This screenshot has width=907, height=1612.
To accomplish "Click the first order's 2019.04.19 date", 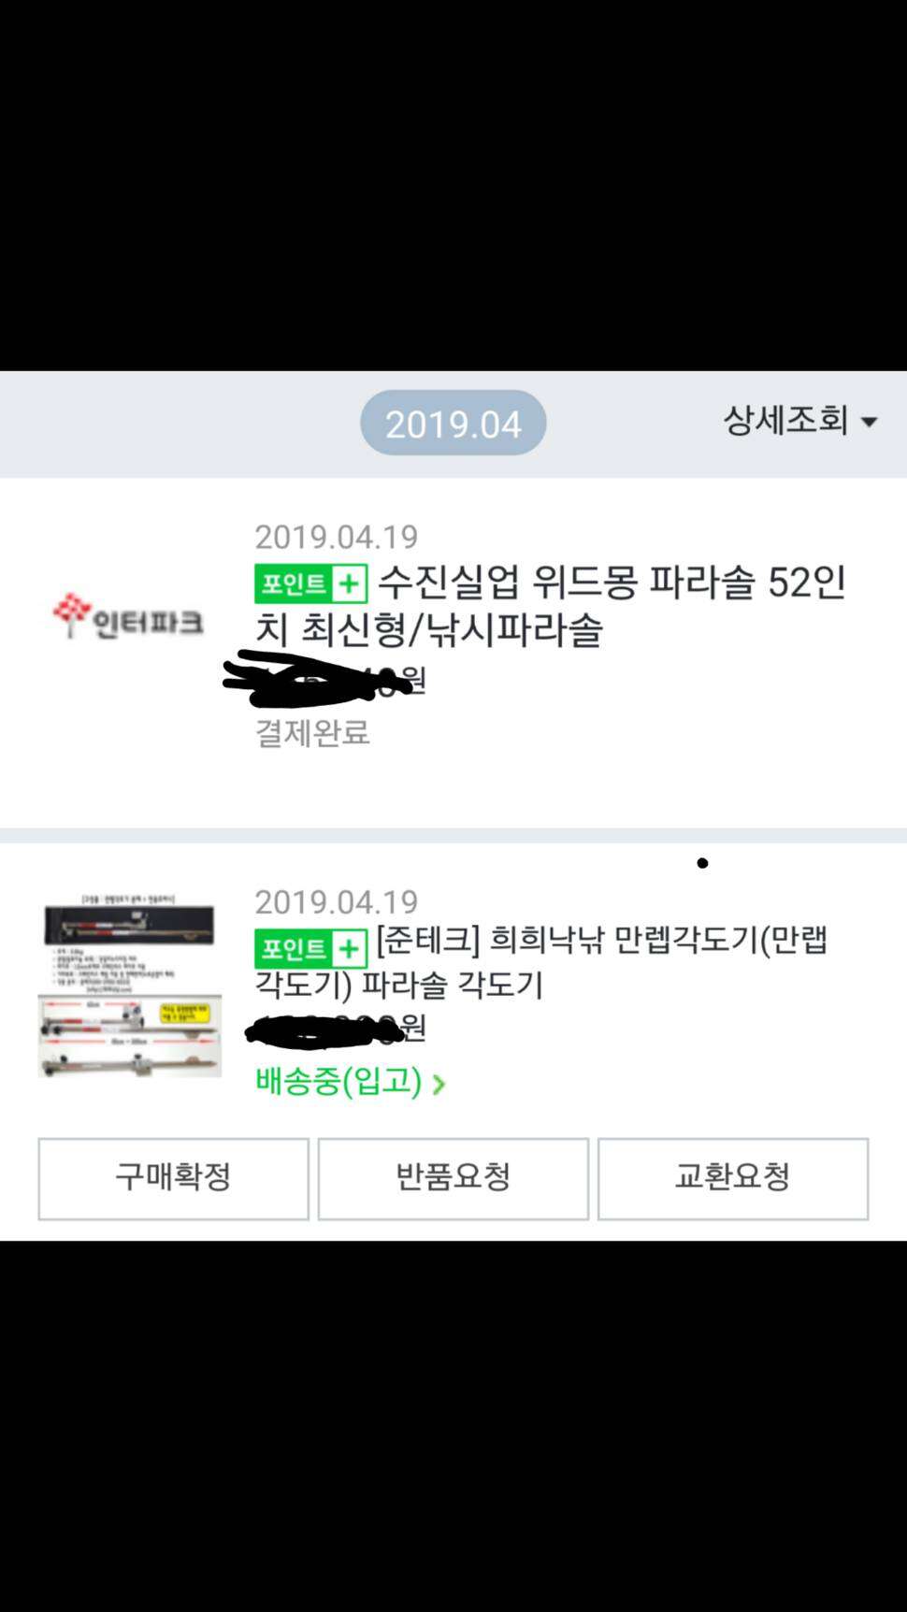I will pyautogui.click(x=337, y=537).
